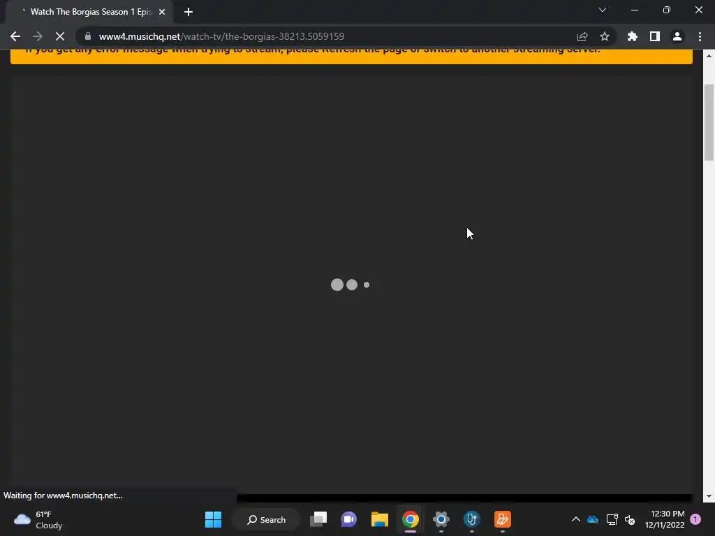This screenshot has height=536, width=715.
Task: Open the Chrome profile avatar
Action: [x=677, y=36]
